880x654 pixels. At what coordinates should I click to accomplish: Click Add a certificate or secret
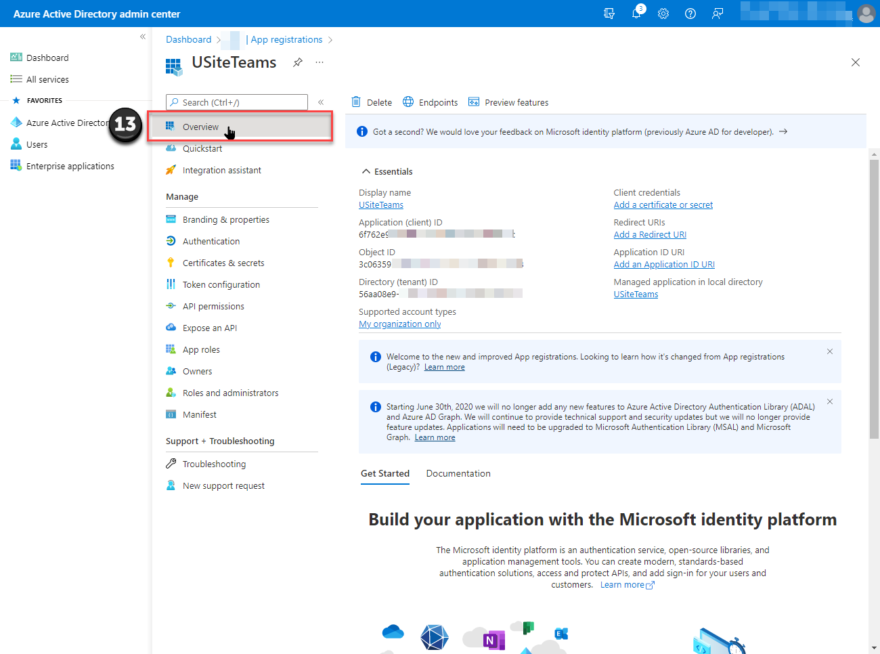[x=663, y=204]
